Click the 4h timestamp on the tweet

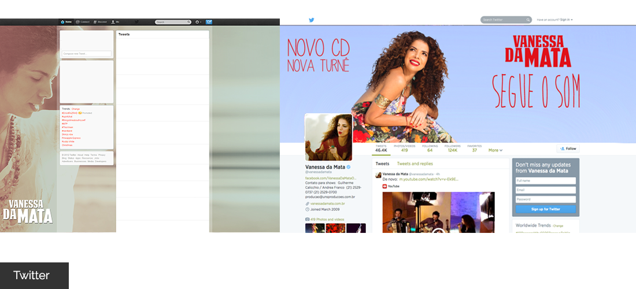(x=438, y=174)
